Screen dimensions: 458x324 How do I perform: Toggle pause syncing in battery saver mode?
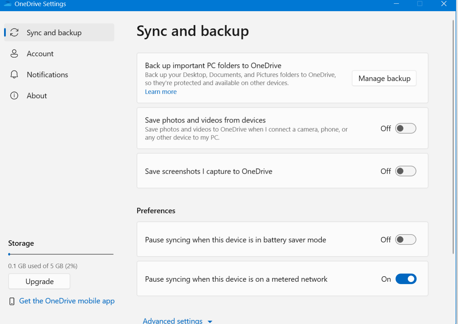coord(406,240)
